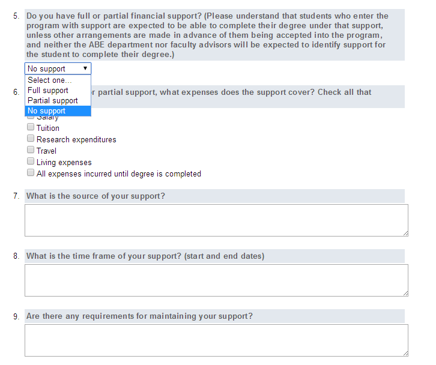
Task: Check "All expenses incurred until degree is completed"
Action: pos(31,173)
